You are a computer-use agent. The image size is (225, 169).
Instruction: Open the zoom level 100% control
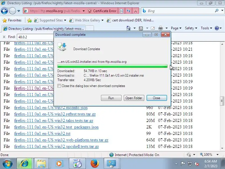click(x=206, y=155)
